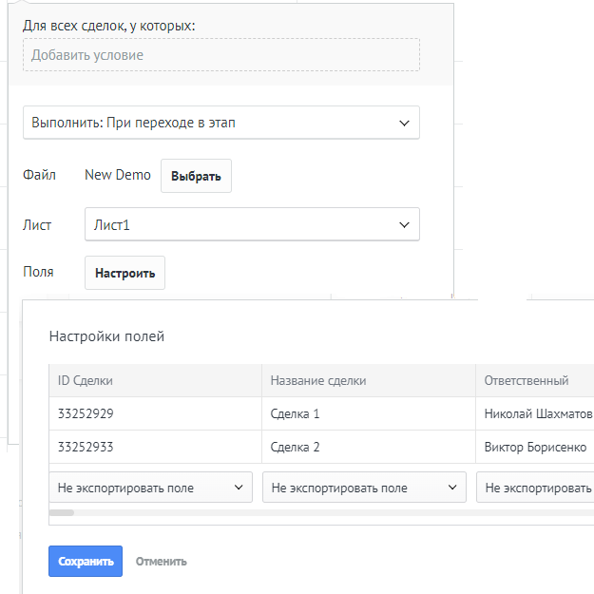Click 'Выбрать' button next to New Demo
Screen dimensions: 594x594
[196, 176]
